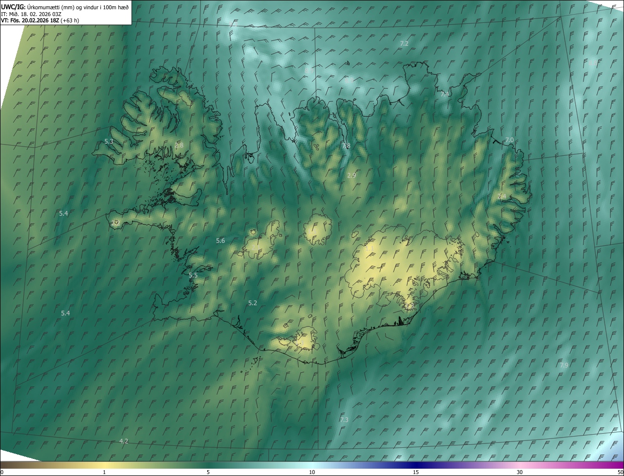Screen dimensions: 624x476
Task: Click the colorbar tick label 0
Action: tap(2, 472)
